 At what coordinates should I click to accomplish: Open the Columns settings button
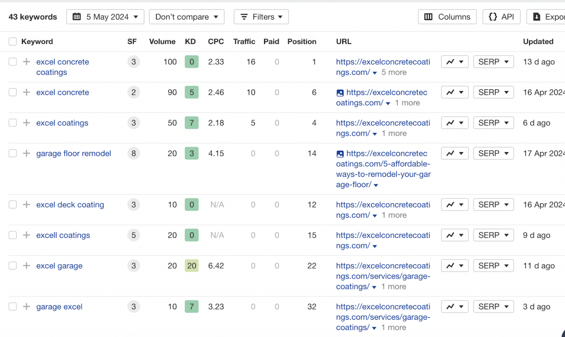pyautogui.click(x=447, y=17)
